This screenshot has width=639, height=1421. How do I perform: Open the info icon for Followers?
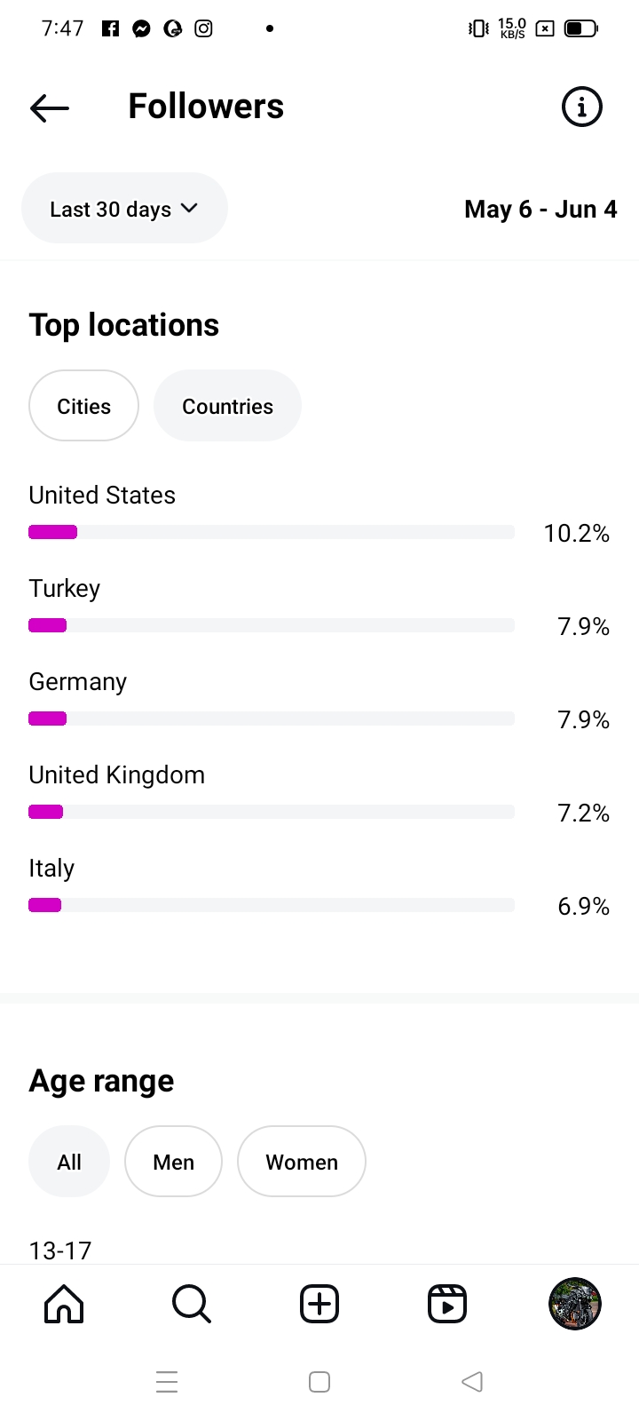tap(581, 107)
